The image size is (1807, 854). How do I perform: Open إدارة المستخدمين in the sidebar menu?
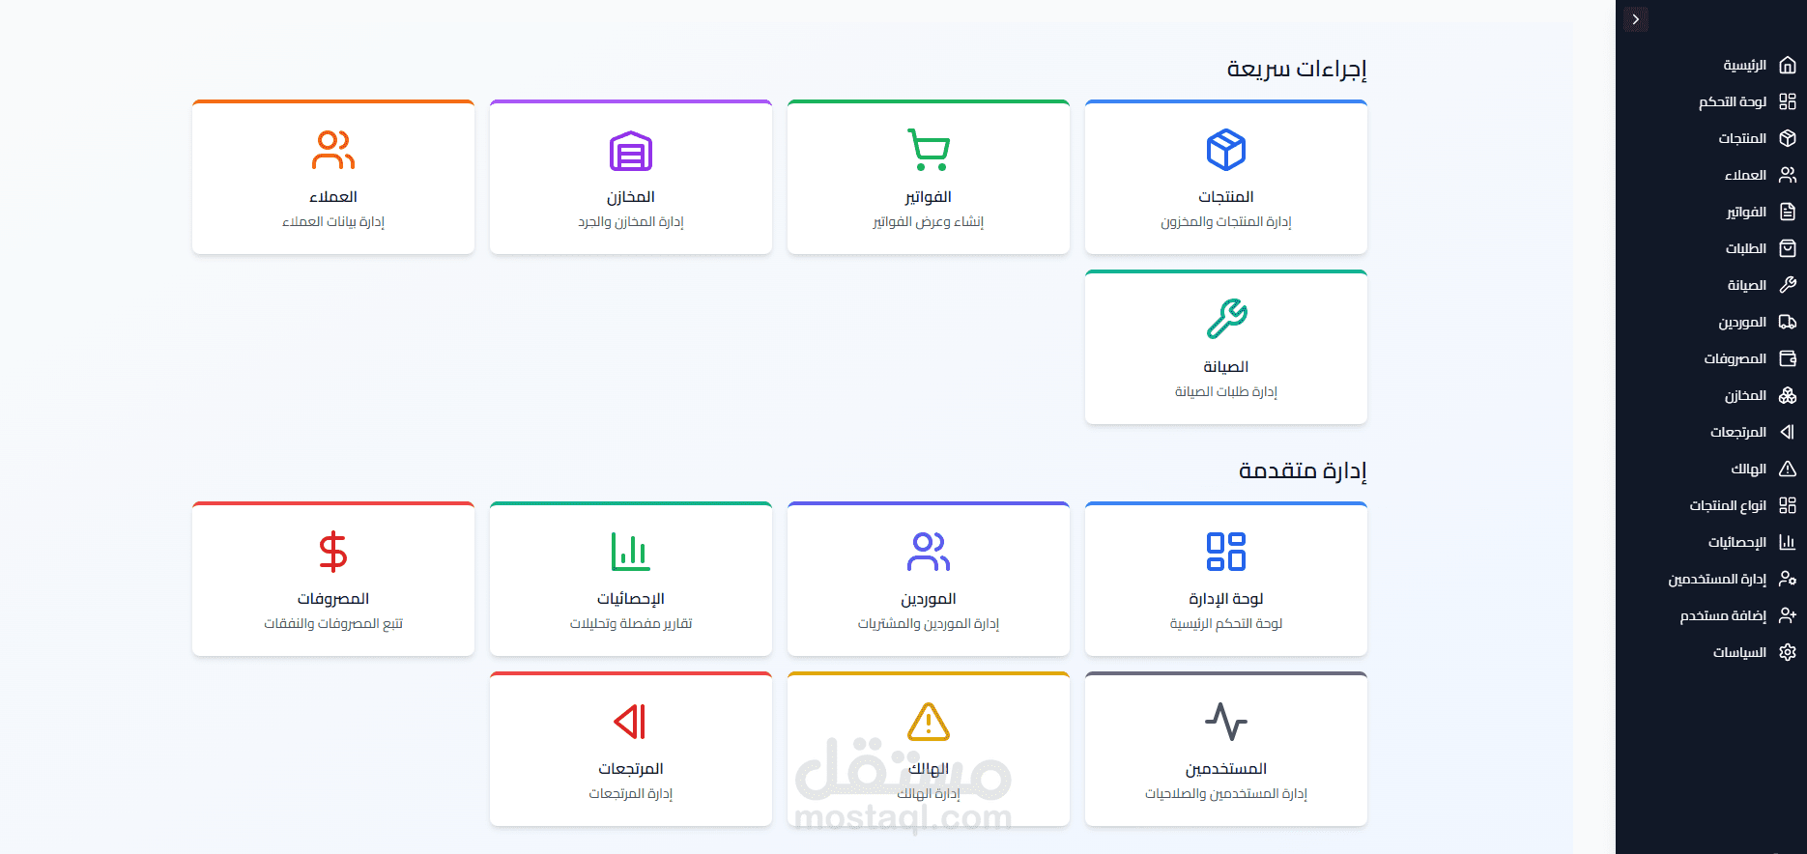[x=1717, y=579]
